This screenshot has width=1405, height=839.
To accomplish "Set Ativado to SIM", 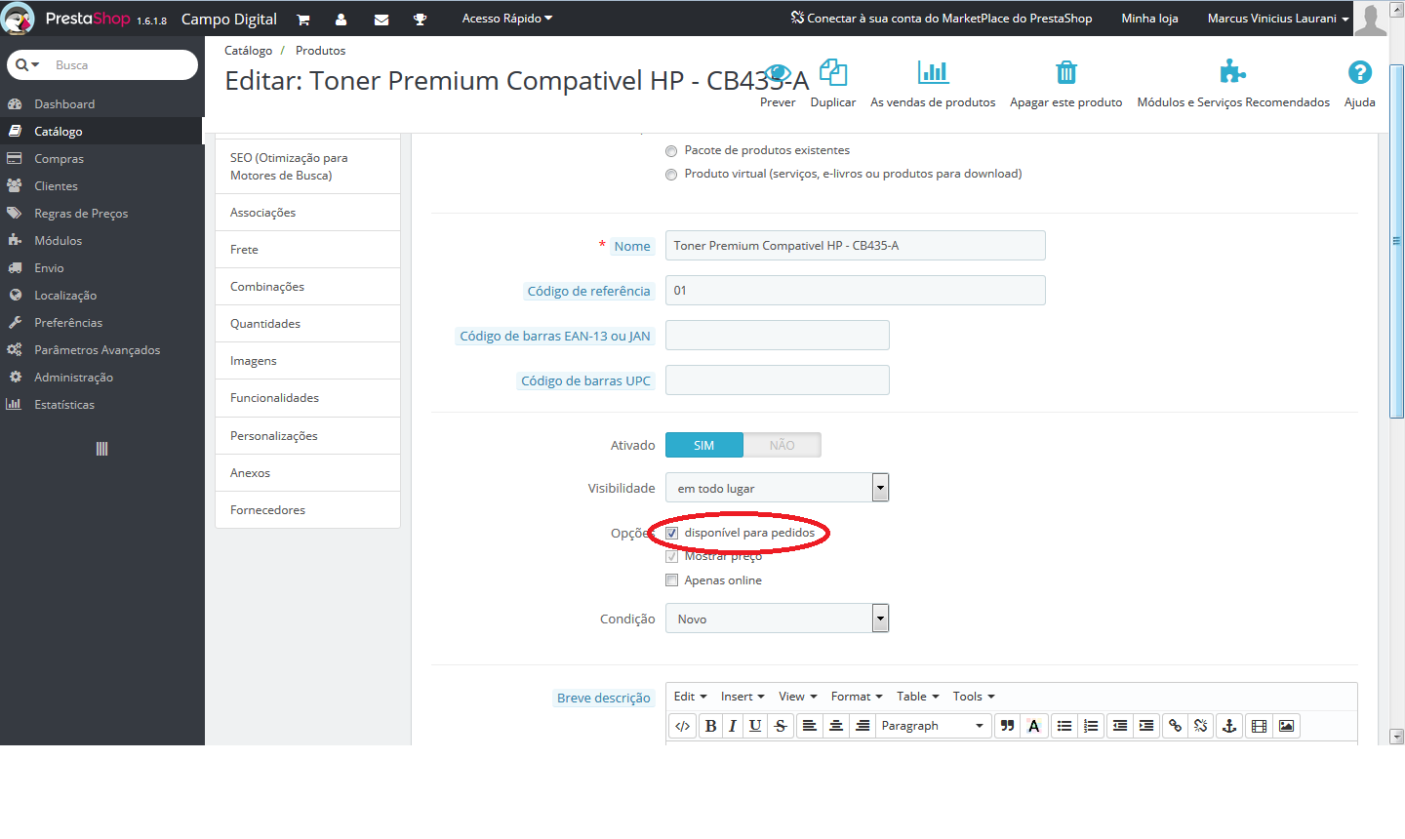I will click(704, 445).
